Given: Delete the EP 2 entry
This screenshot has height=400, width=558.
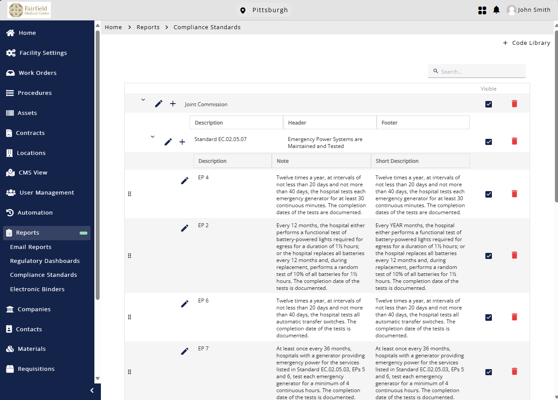Looking at the screenshot, I should [514, 255].
